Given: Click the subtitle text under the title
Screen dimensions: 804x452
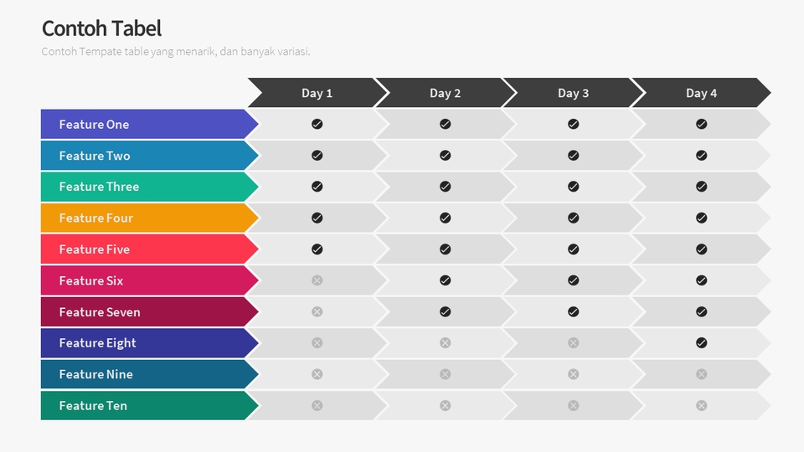Looking at the screenshot, I should pos(176,52).
